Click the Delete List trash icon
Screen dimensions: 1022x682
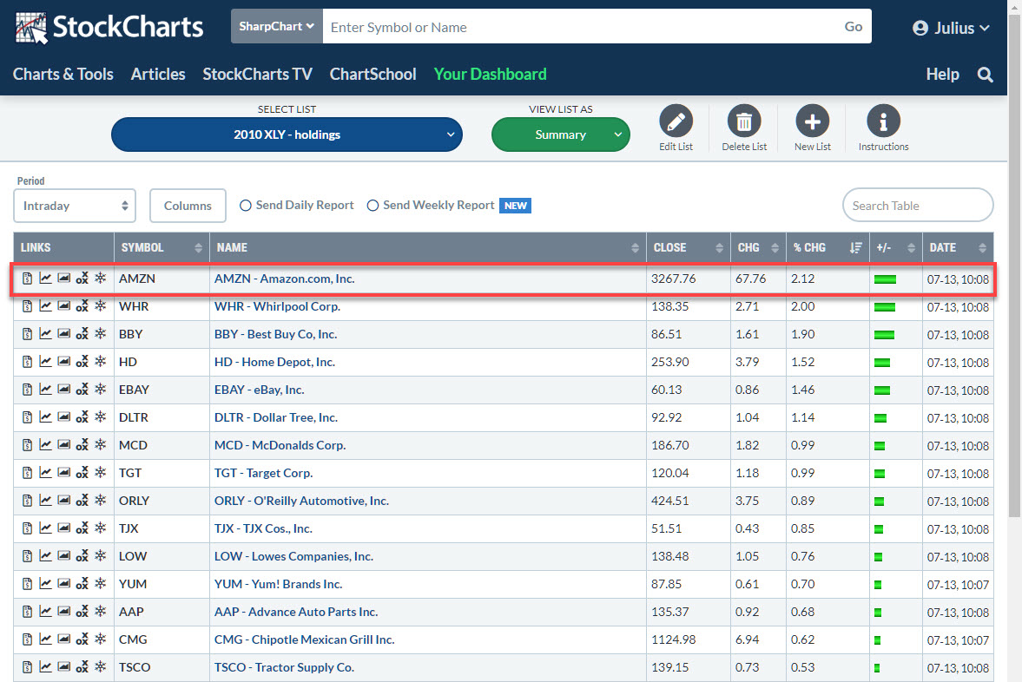coord(744,121)
